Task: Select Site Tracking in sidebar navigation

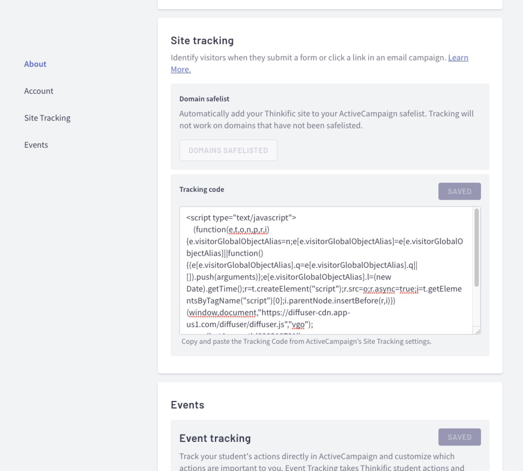Action: pyautogui.click(x=47, y=118)
